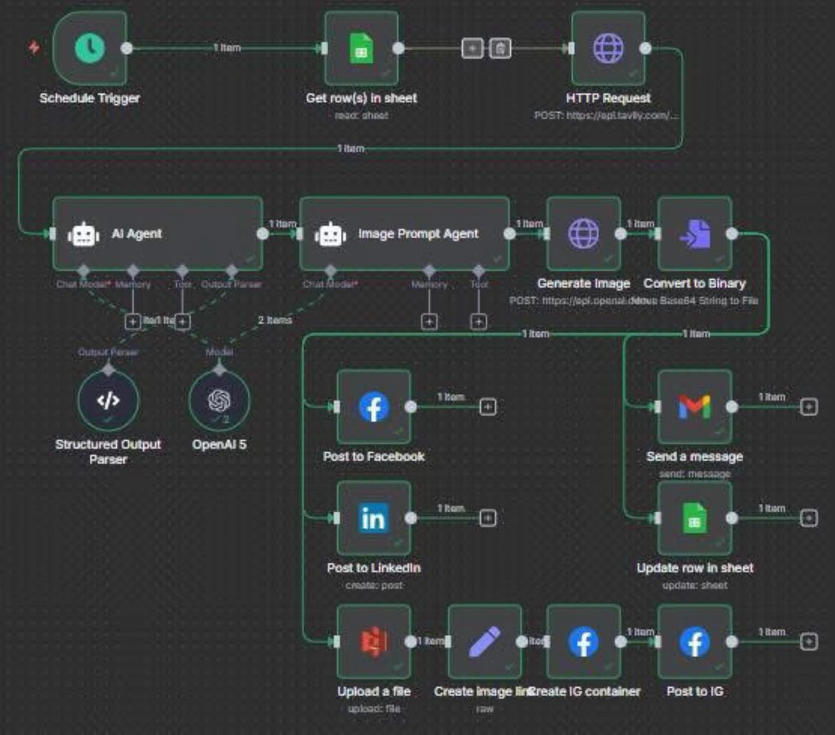Select the Structured Output Parser node
The width and height of the screenshot is (835, 735).
click(x=108, y=400)
